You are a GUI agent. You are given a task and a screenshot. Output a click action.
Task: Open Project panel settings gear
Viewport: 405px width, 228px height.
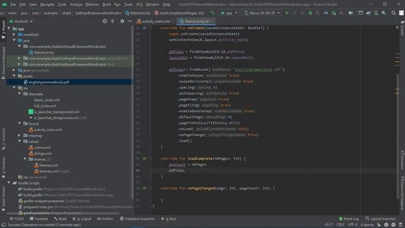(x=122, y=21)
